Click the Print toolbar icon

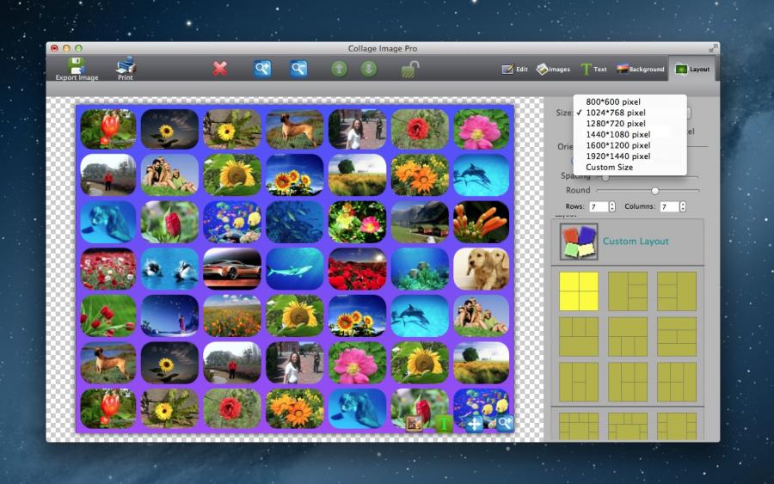(x=126, y=65)
